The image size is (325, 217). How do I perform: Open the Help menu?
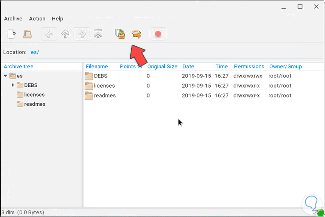[57, 19]
